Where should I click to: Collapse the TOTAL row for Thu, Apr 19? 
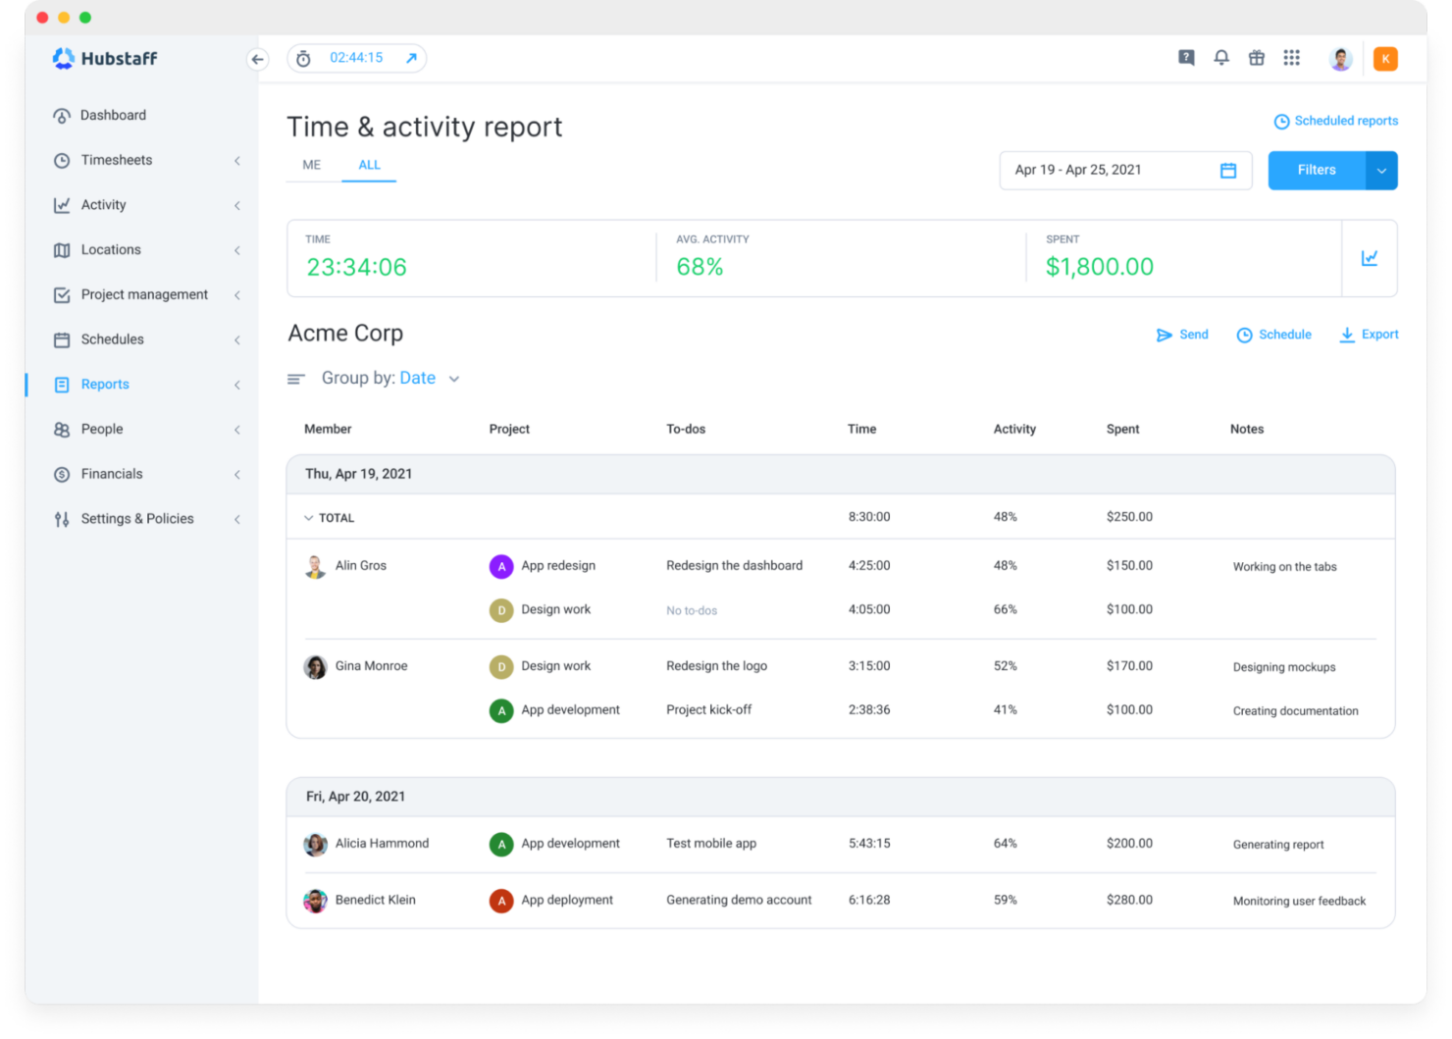pyautogui.click(x=308, y=517)
